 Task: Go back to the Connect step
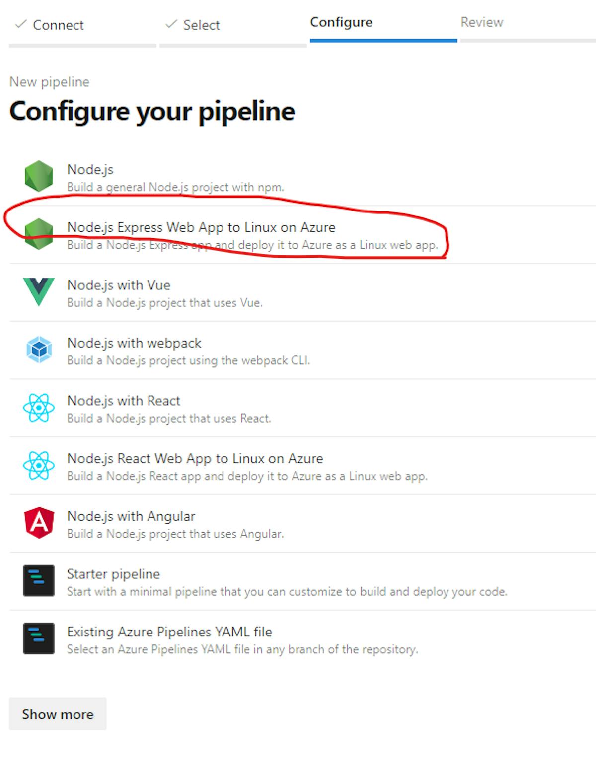[58, 25]
